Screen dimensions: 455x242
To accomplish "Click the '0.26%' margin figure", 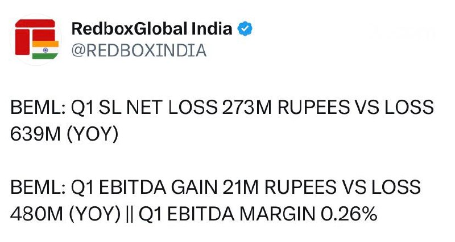I will coord(349,214).
